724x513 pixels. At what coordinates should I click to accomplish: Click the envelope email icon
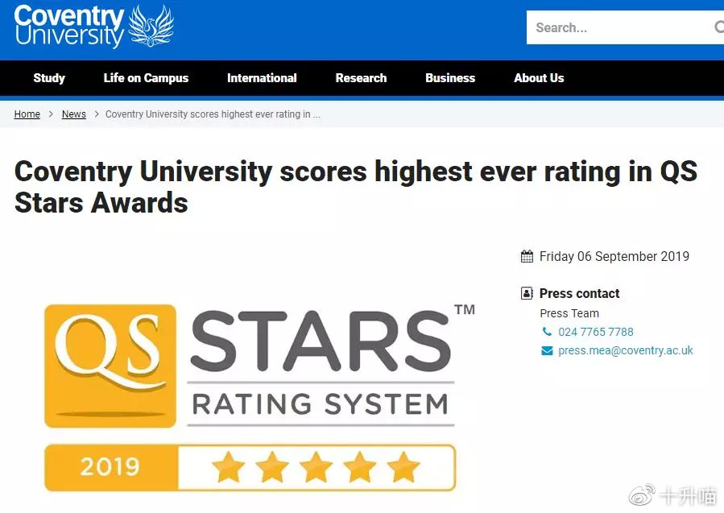(547, 351)
